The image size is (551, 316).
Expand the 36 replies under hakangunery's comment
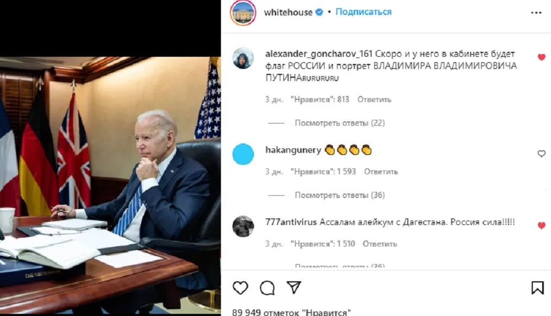point(339,195)
